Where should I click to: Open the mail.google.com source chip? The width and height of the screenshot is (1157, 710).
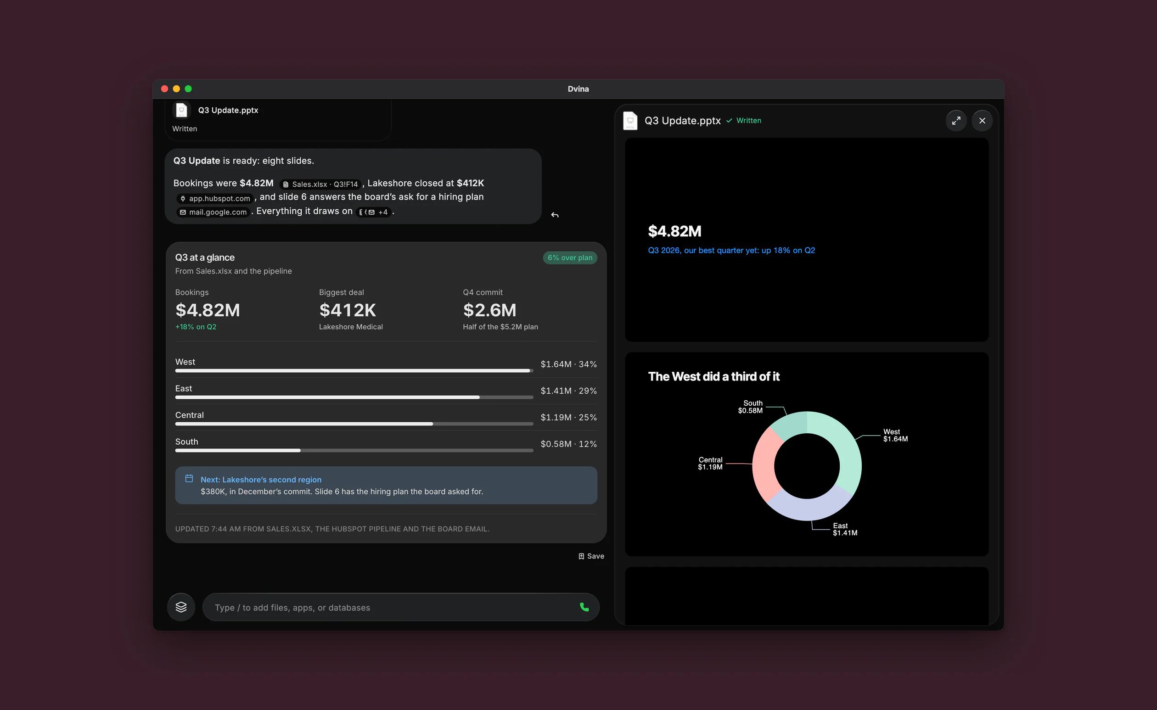(x=213, y=212)
